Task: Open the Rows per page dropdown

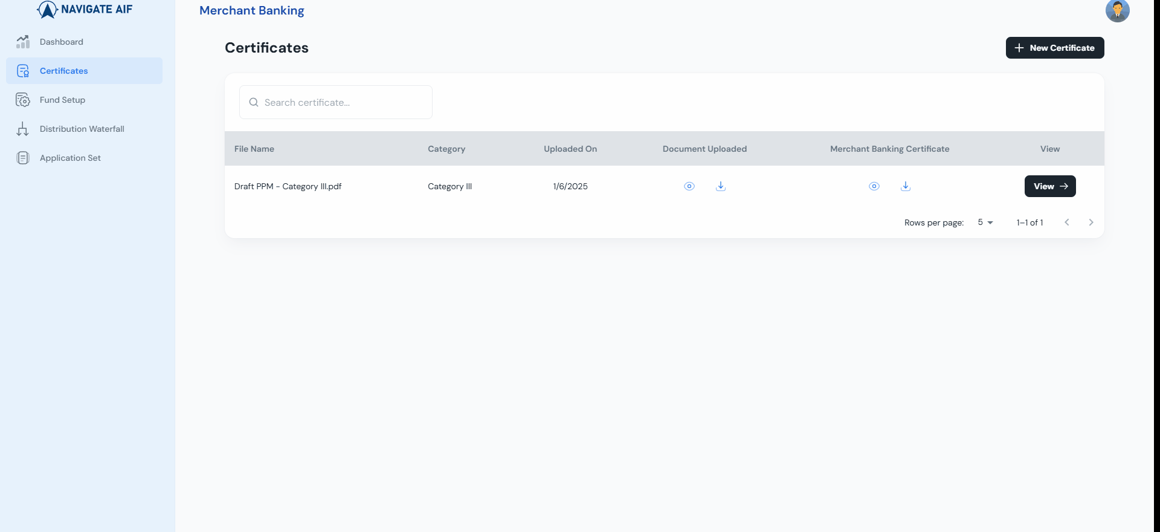Action: 985,222
